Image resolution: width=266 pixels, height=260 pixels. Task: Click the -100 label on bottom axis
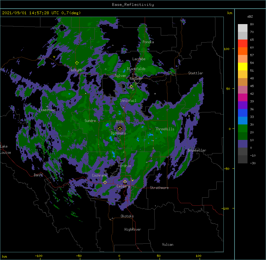(39, 256)
